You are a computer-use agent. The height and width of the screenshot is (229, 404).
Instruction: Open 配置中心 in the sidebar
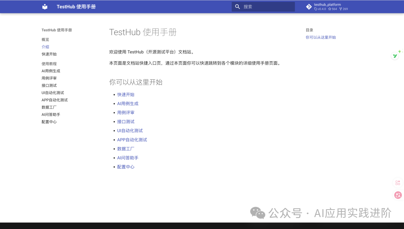point(49,122)
